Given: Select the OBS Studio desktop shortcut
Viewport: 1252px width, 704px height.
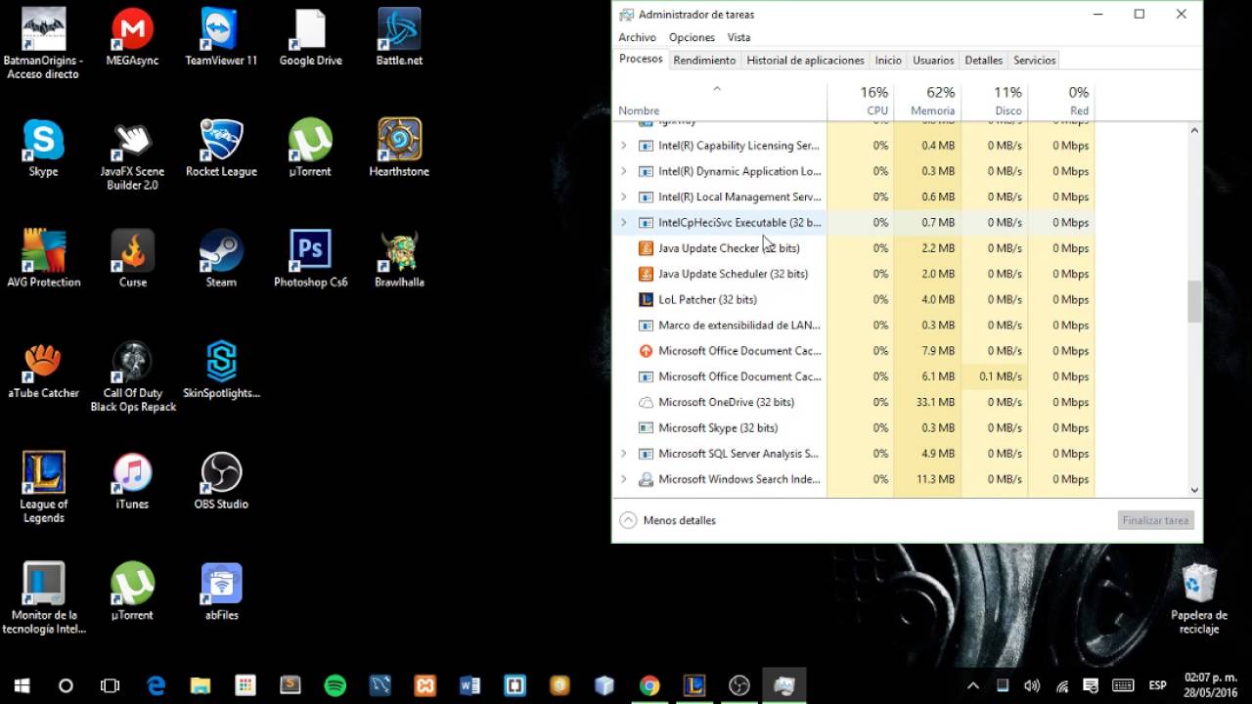Looking at the screenshot, I should pyautogui.click(x=221, y=481).
